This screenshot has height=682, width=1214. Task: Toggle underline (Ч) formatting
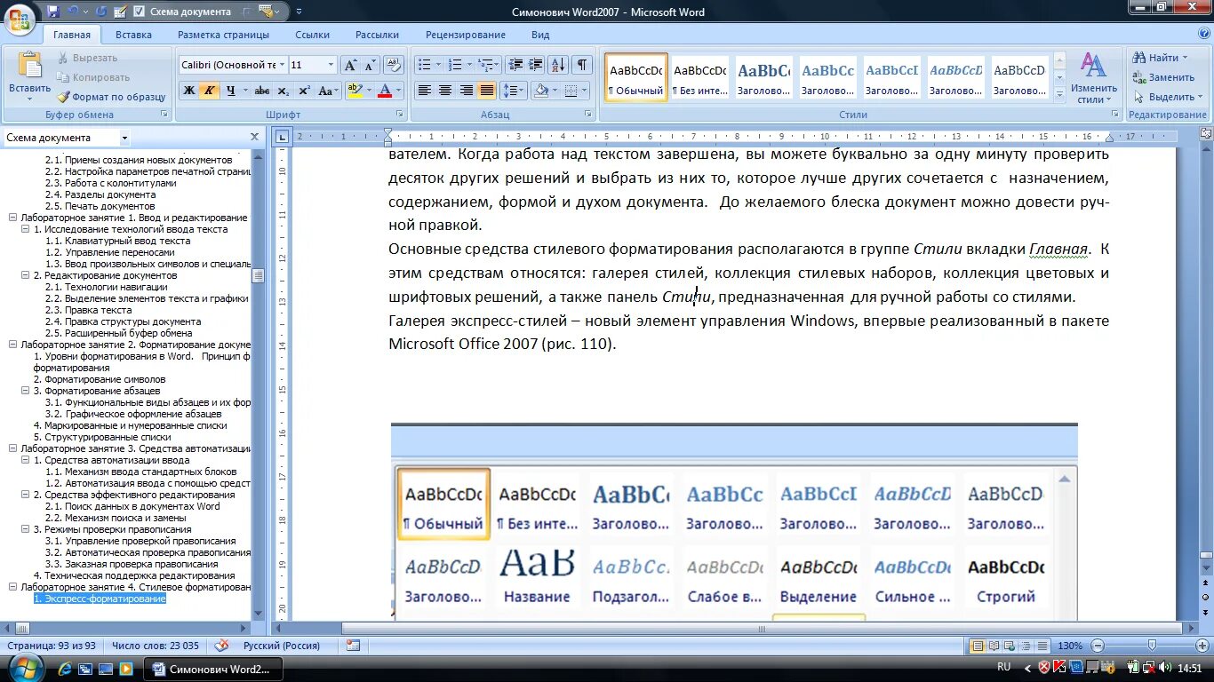click(231, 91)
